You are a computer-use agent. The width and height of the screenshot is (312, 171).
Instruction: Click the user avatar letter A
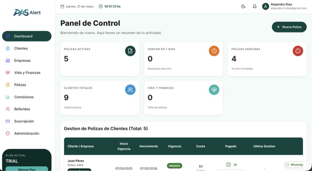[266, 6]
